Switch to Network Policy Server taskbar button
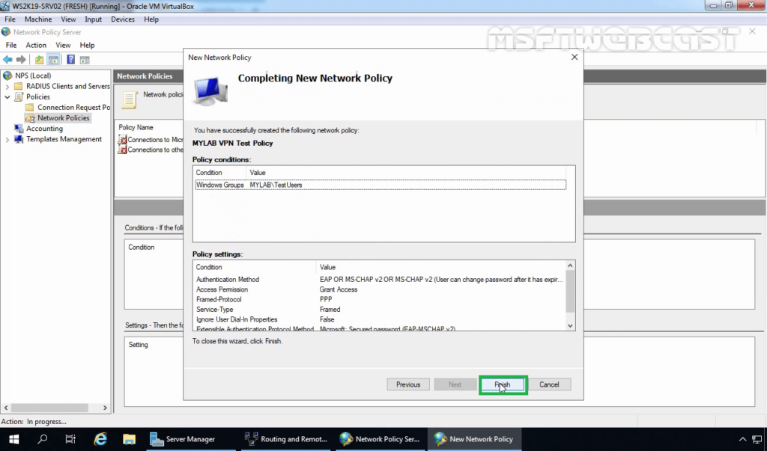The image size is (767, 451). click(380, 439)
